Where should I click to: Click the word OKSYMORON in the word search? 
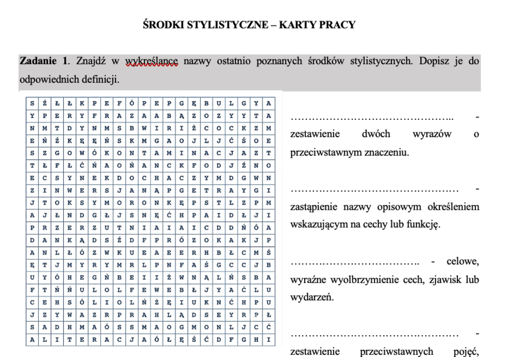pyautogui.click(x=106, y=203)
